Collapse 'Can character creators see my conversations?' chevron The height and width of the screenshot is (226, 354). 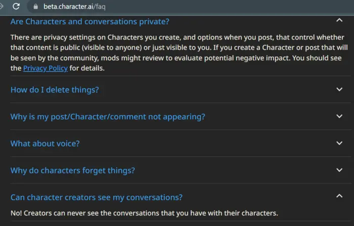(339, 197)
